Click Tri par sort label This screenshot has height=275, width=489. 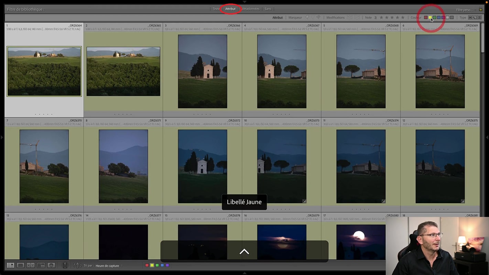(x=88, y=266)
